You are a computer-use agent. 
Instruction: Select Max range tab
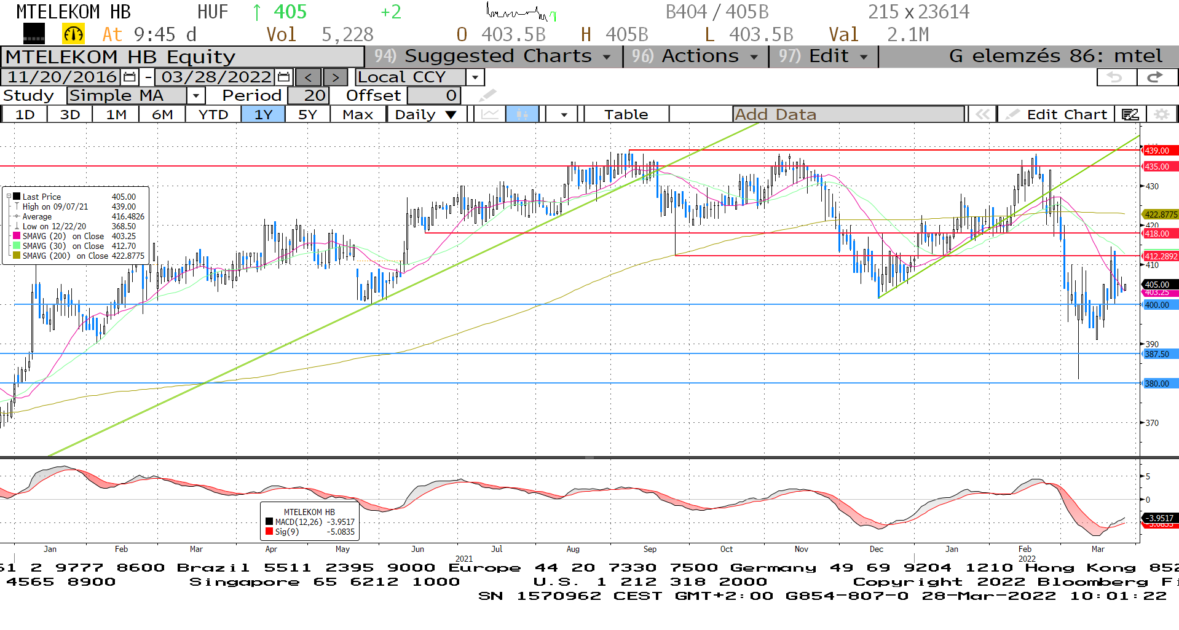(358, 114)
